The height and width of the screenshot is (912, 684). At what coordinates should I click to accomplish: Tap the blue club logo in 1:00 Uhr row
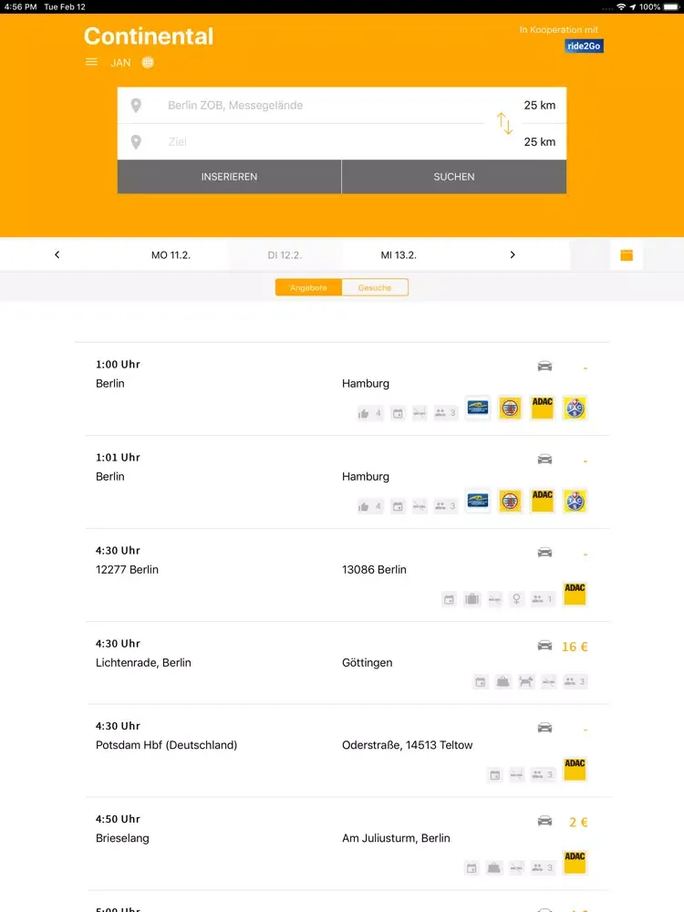478,408
